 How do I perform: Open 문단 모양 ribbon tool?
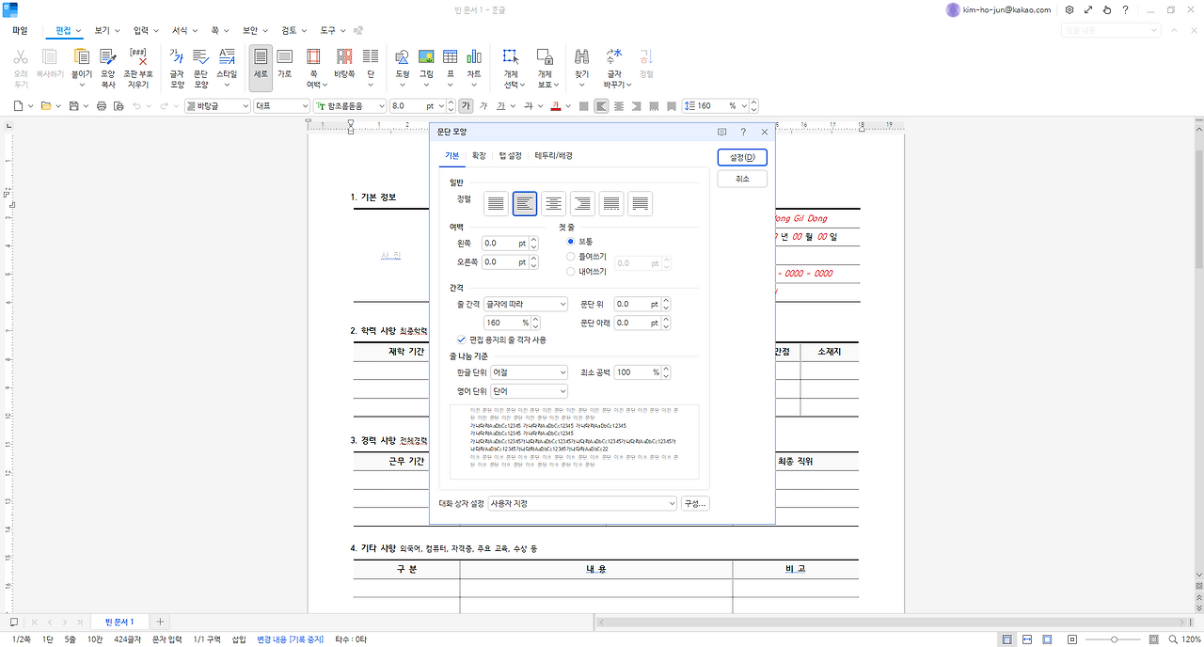(200, 67)
